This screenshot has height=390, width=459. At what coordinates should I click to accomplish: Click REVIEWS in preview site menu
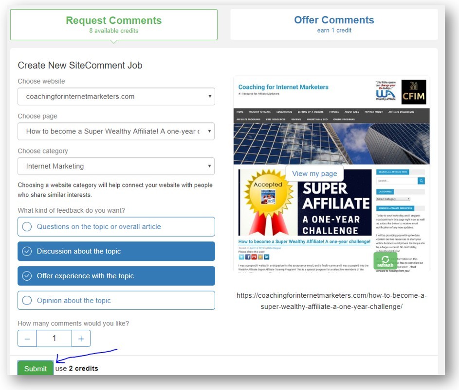coord(296,119)
